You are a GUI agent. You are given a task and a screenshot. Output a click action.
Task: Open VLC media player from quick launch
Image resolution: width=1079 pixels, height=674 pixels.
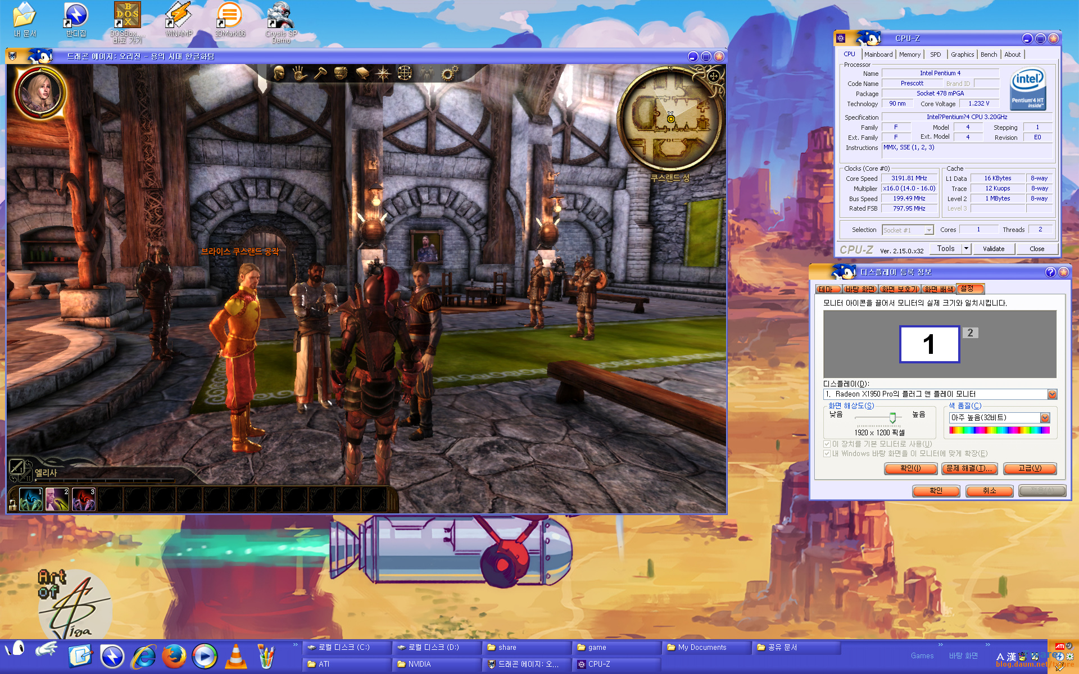[235, 656]
